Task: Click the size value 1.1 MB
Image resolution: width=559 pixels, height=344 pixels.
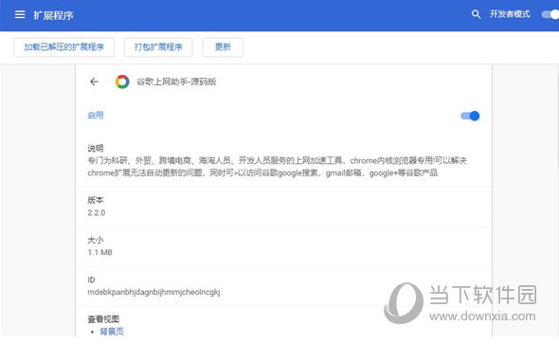Action: tap(99, 252)
